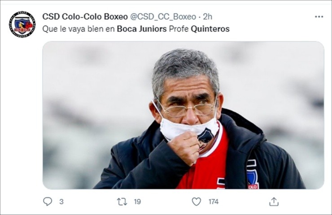Visit the @CSD_CC_Boxeo handle
The width and height of the screenshot is (332, 215).
(x=163, y=17)
